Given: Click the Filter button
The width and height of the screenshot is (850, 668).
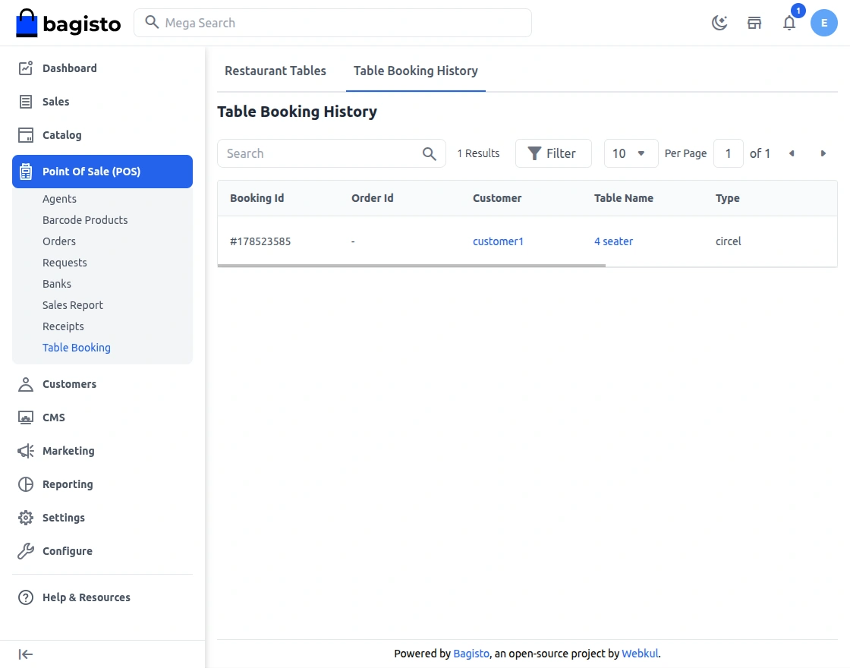Looking at the screenshot, I should [x=553, y=153].
